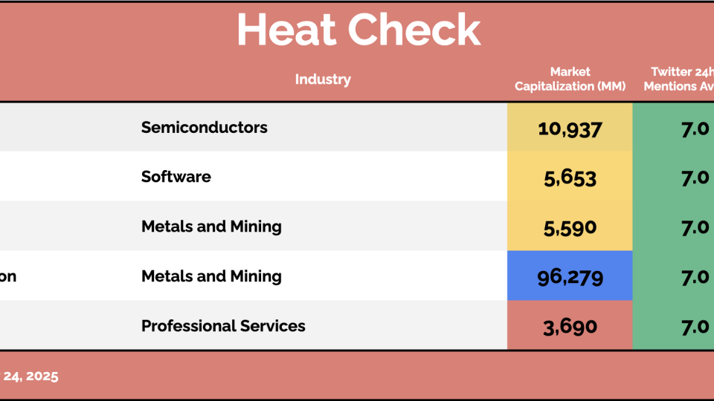Click Metals and Mining in the 5,590 row
Screen dimensions: 714x401
tap(211, 226)
